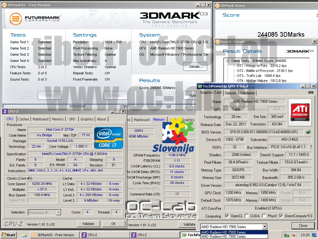Select GT1 - Wings of Fury result row
Image resolution: width=318 pixels, height=239 pixels.
coord(261,66)
